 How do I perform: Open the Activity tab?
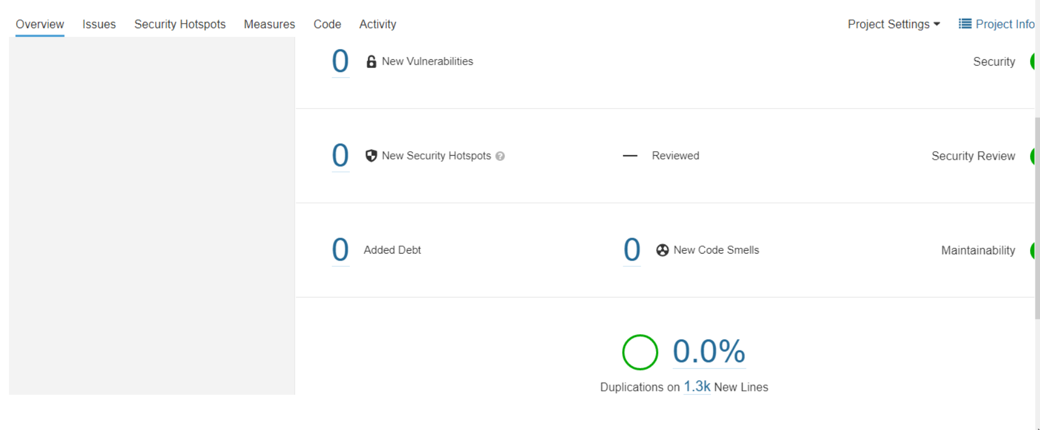378,24
